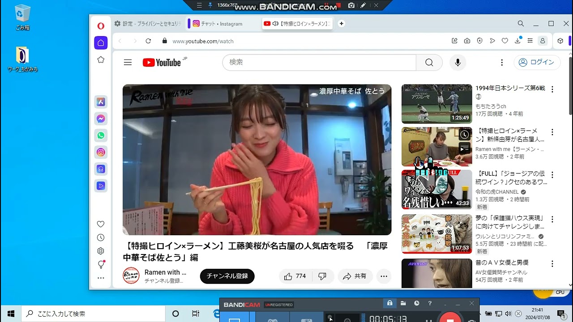Open options menu for 1994年日本シリーズ video
This screenshot has width=573, height=322.
(552, 89)
